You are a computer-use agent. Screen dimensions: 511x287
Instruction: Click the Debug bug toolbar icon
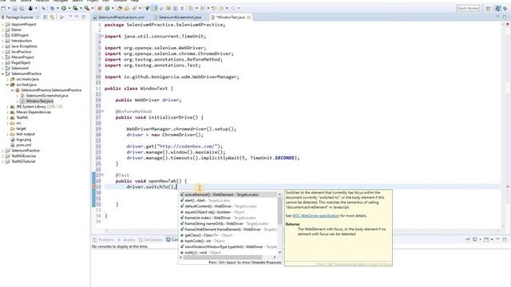pos(52,8)
